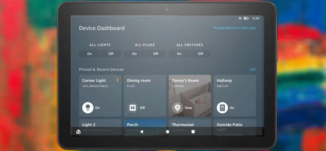Tap the On status on Hallway
Screen dimensions: 326x151
[232, 108]
